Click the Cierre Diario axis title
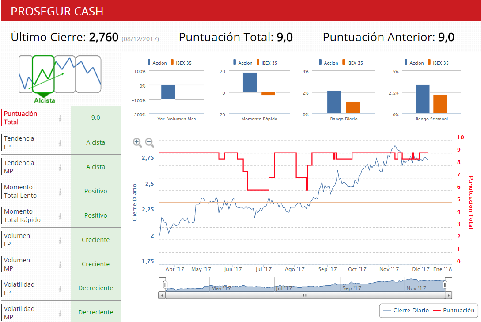 tap(134, 203)
